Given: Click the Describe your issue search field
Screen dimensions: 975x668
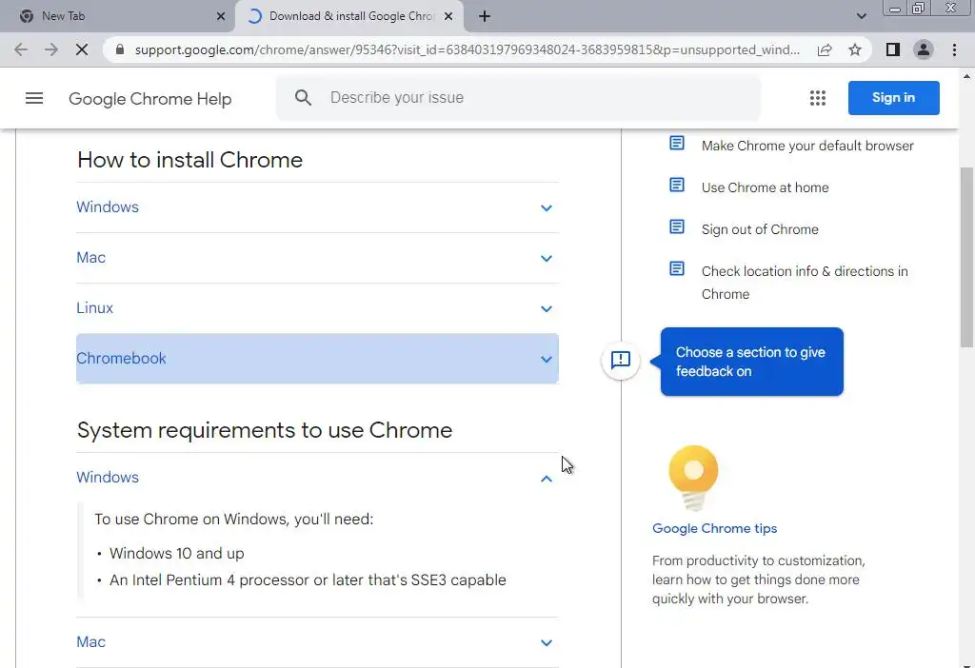Looking at the screenshot, I should [533, 97].
